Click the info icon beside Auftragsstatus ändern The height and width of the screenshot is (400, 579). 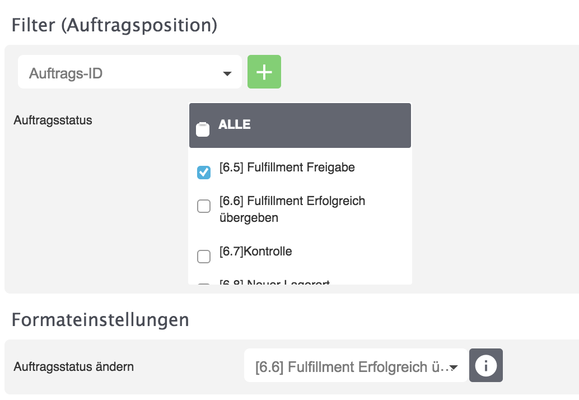point(485,365)
